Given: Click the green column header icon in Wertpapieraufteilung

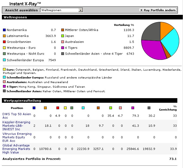Looking at the screenshot, I should 72,108.
